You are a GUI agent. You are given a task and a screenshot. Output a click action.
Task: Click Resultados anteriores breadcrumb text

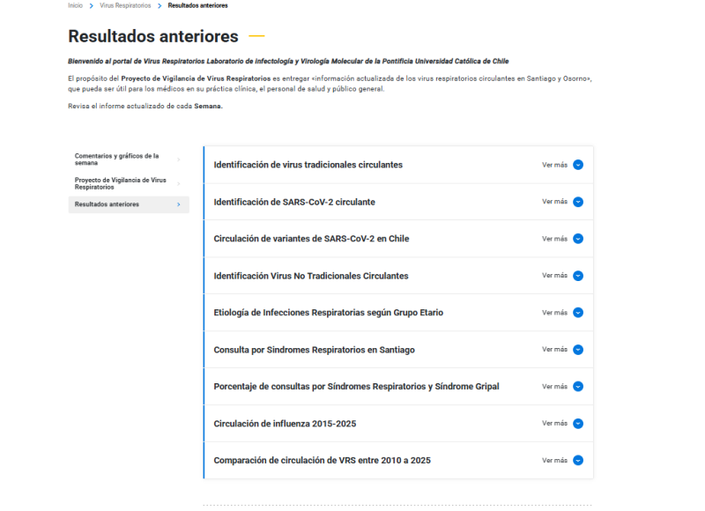point(197,5)
